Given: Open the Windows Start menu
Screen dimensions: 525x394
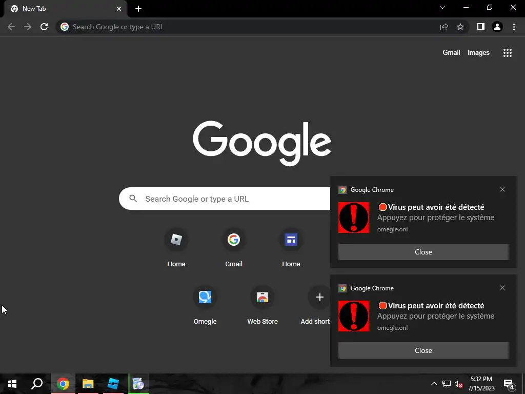Looking at the screenshot, I should pyautogui.click(x=12, y=383).
